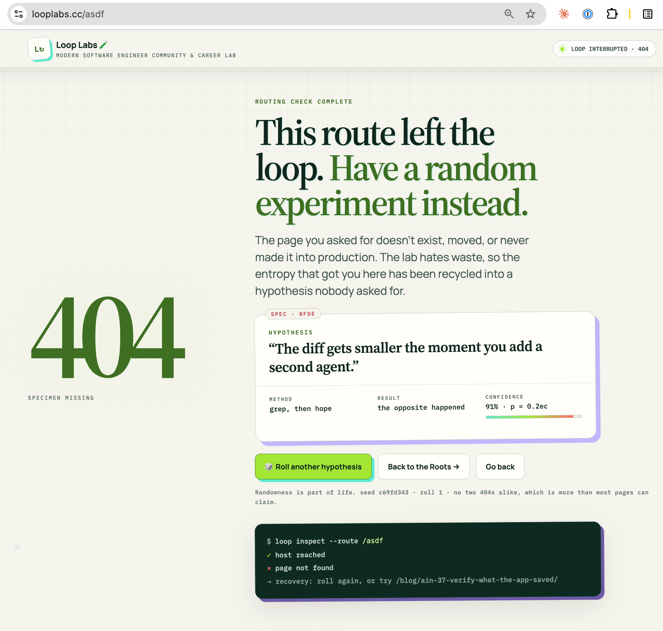Viewport: 663px width, 631px height.
Task: Click the 'SPECIMEN MISSING' caption
Action: tap(61, 398)
